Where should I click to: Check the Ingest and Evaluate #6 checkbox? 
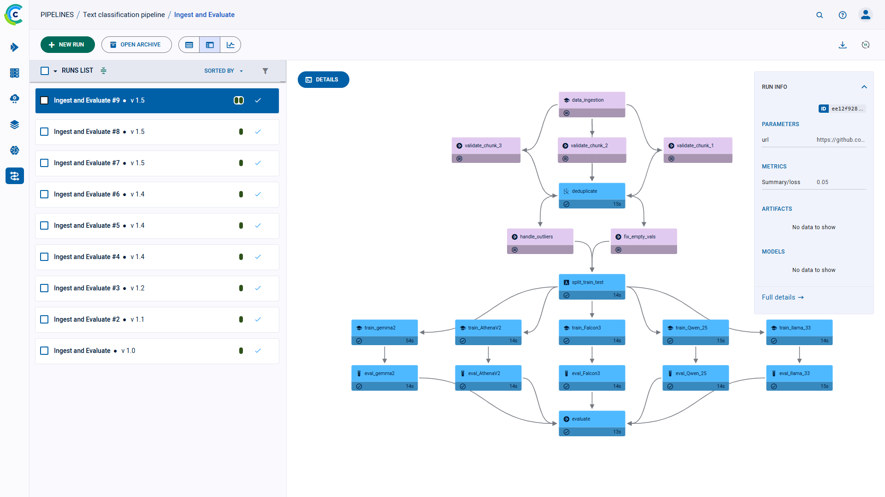[x=44, y=194]
